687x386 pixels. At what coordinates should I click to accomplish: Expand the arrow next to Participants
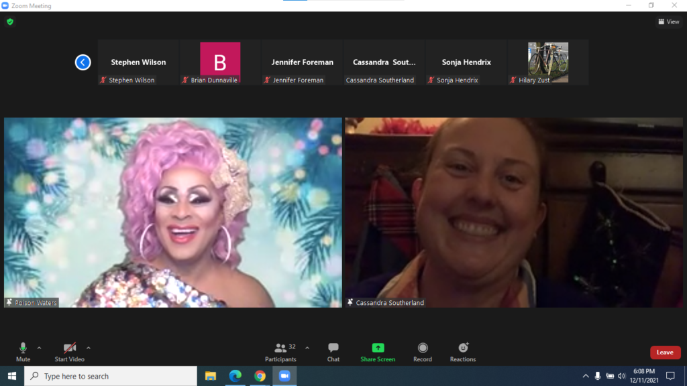[307, 348]
